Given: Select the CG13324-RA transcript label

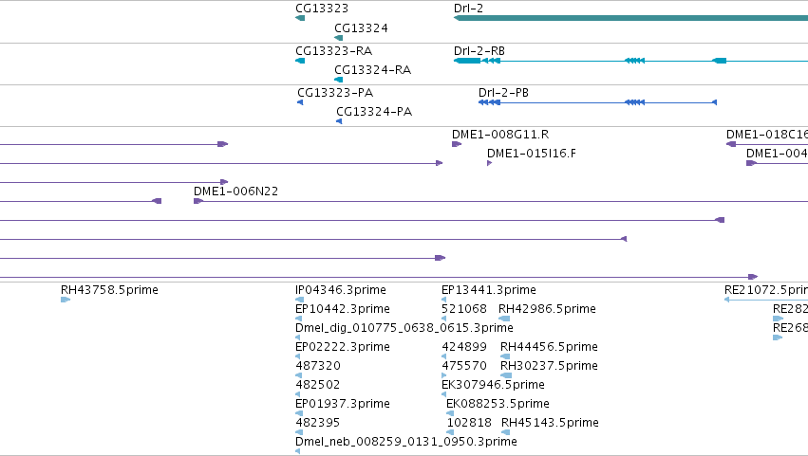Looking at the screenshot, I should (x=372, y=70).
